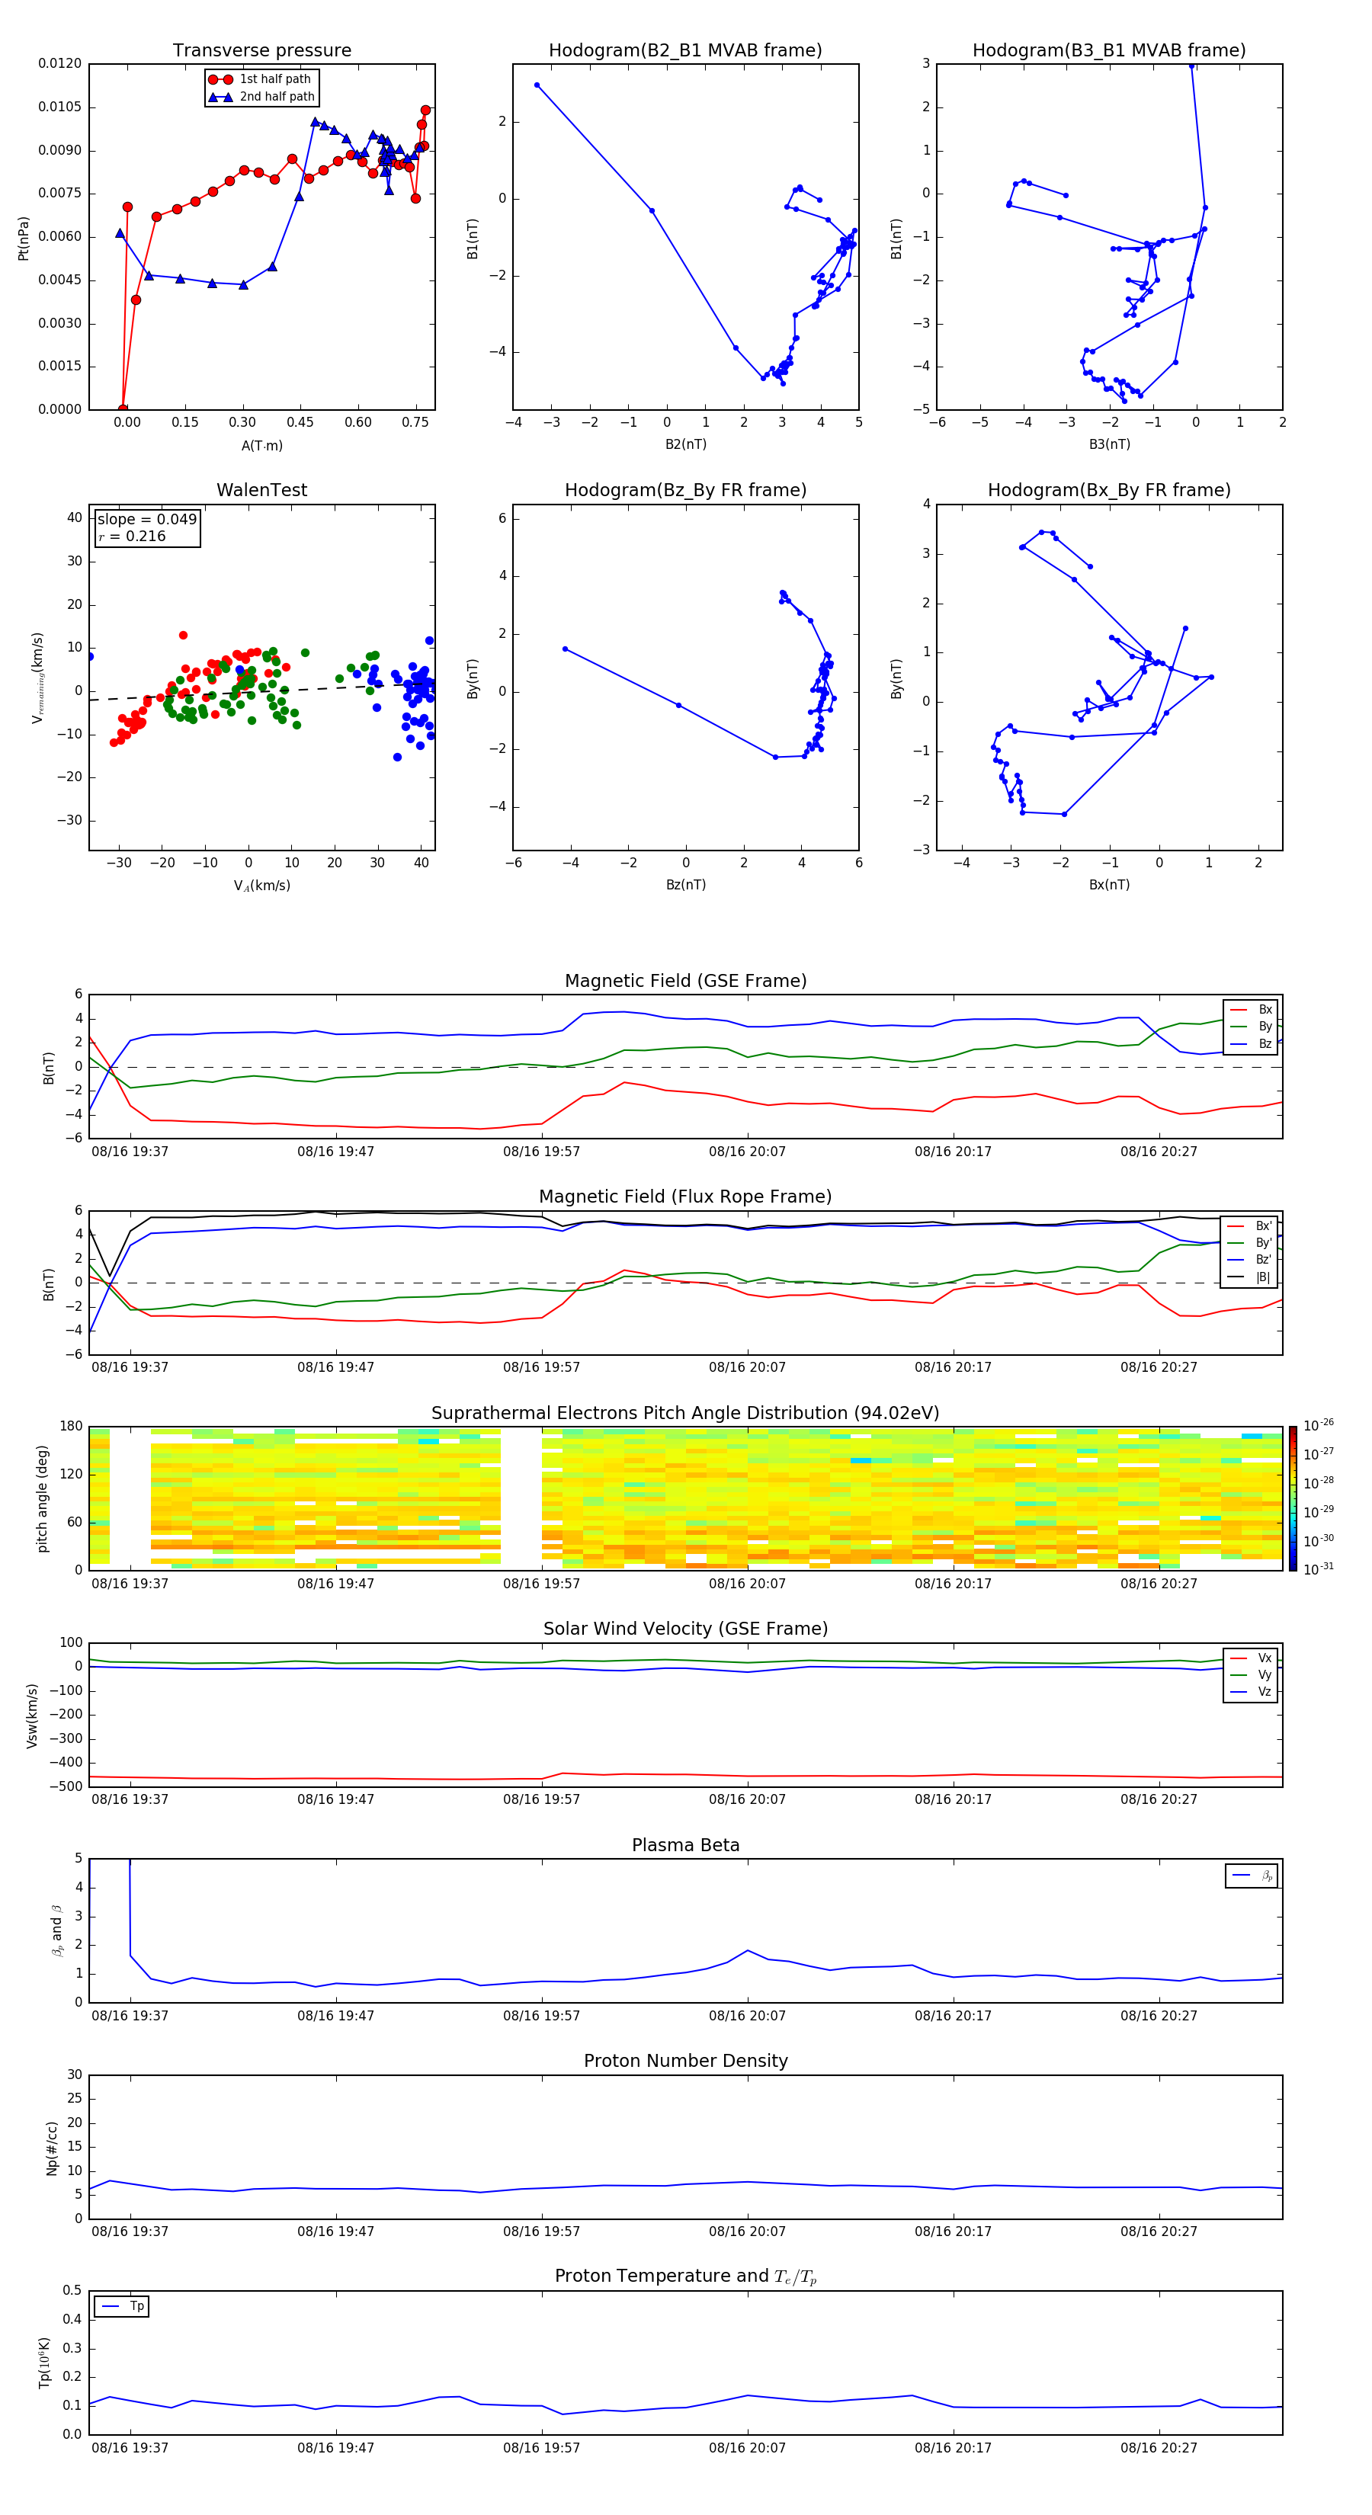Click the 'Transverse pressure' plot title
Viewport: 1372px width, 2515px height.
[261, 51]
